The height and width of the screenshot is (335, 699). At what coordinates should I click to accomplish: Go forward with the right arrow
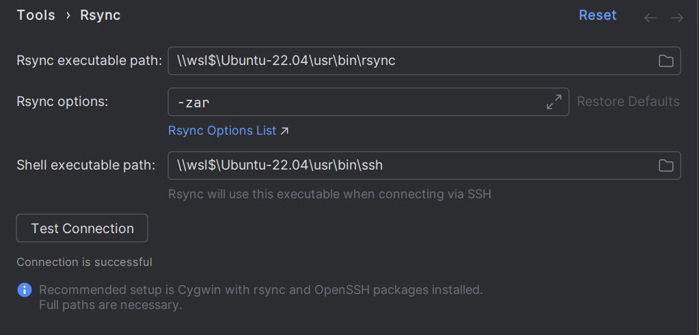pyautogui.click(x=677, y=18)
